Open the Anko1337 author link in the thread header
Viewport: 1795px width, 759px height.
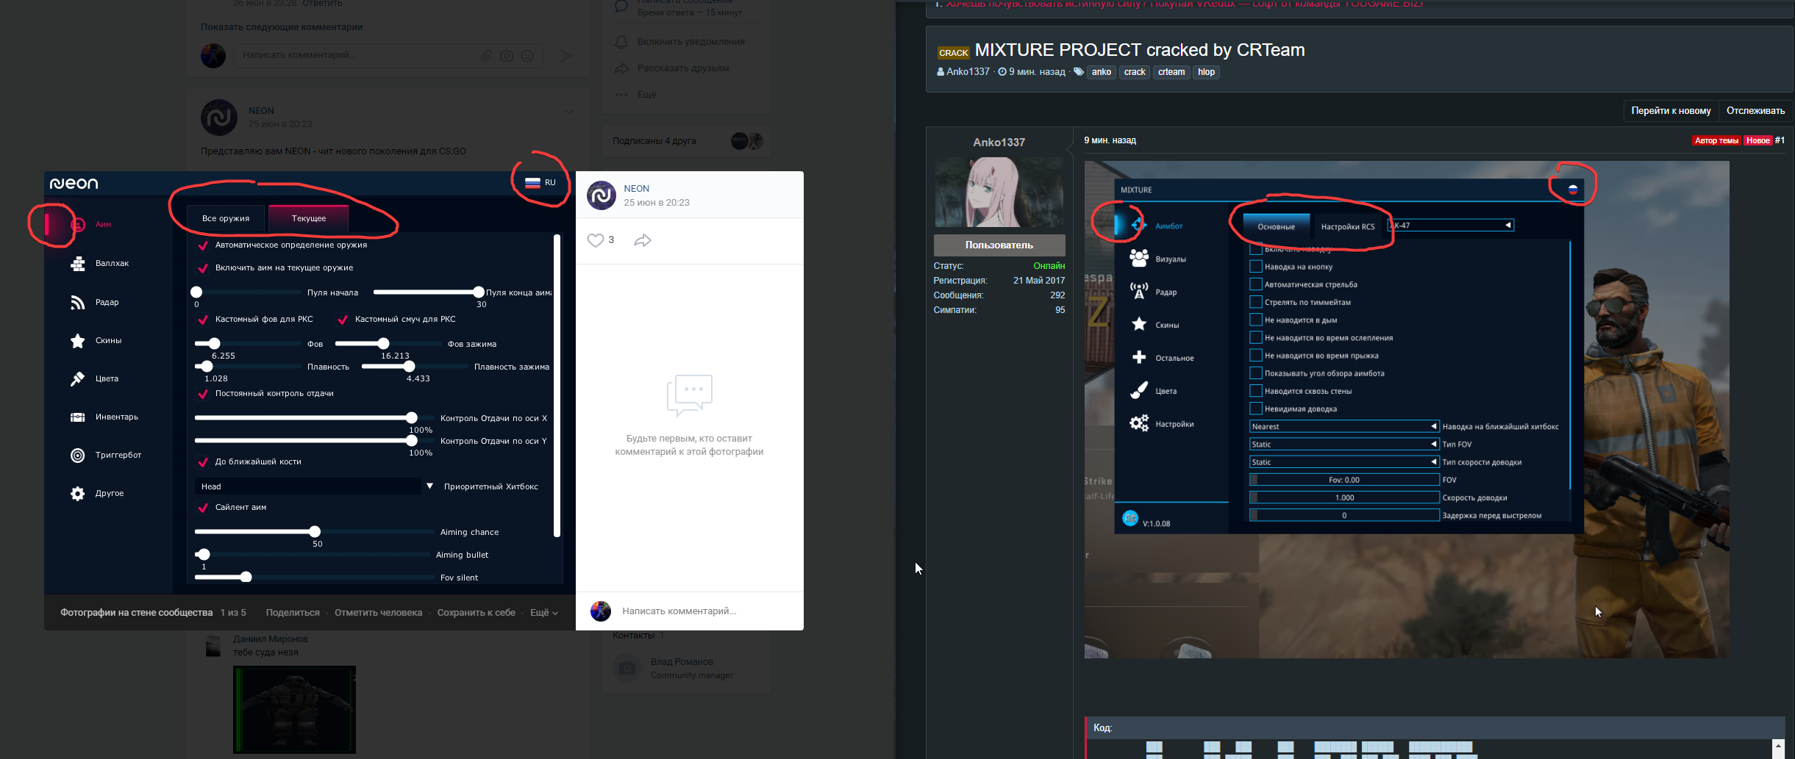[968, 72]
